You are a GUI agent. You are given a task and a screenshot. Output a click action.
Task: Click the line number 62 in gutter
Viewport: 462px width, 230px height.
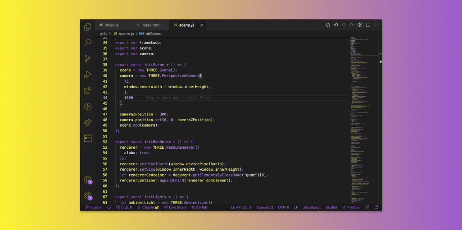coord(105,197)
